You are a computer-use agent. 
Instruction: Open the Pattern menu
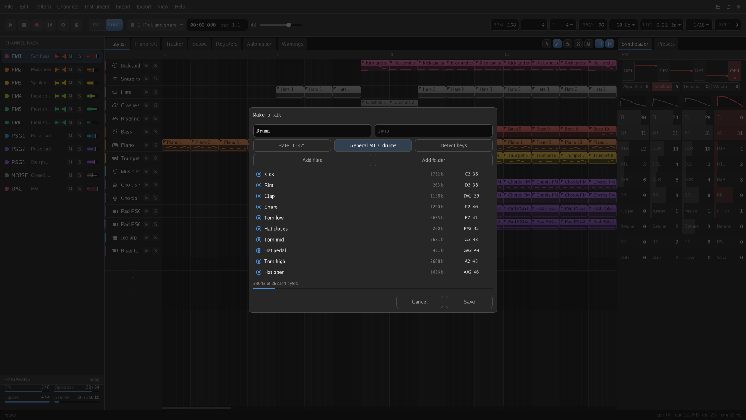click(42, 7)
